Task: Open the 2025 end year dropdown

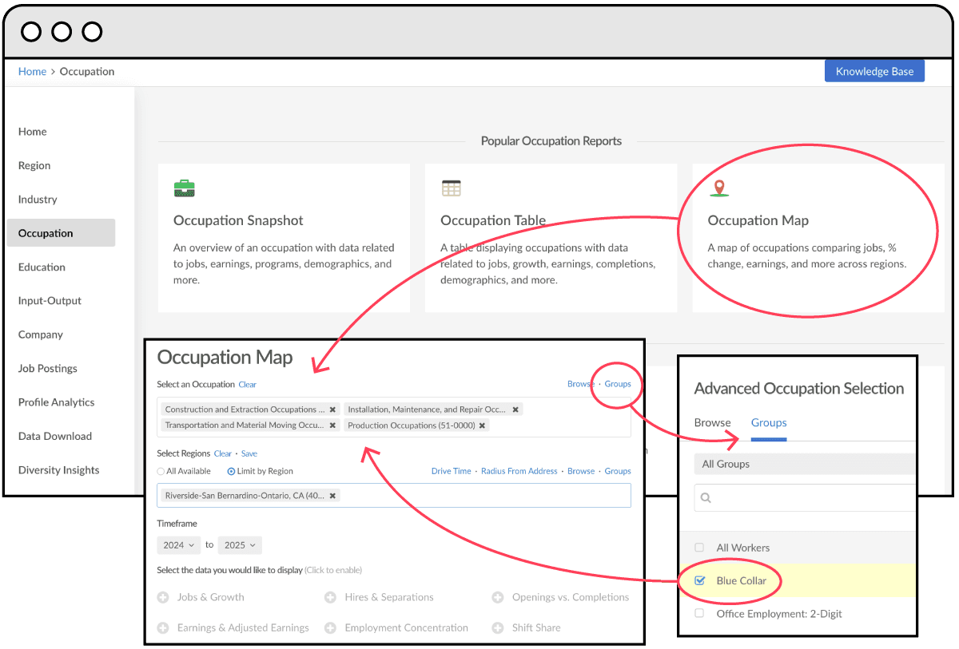Action: (240, 545)
